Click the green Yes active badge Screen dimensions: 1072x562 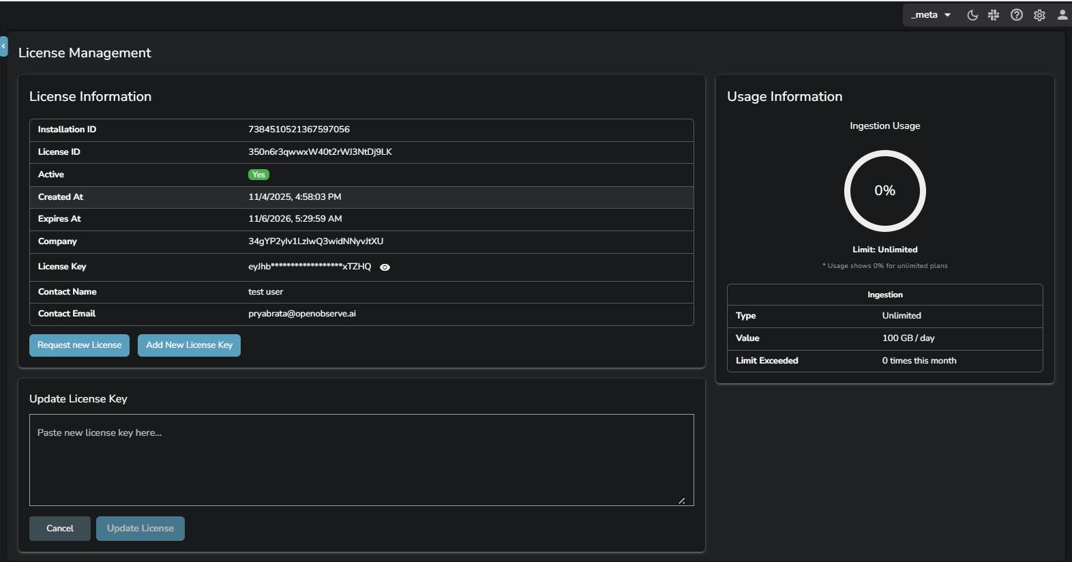point(258,175)
